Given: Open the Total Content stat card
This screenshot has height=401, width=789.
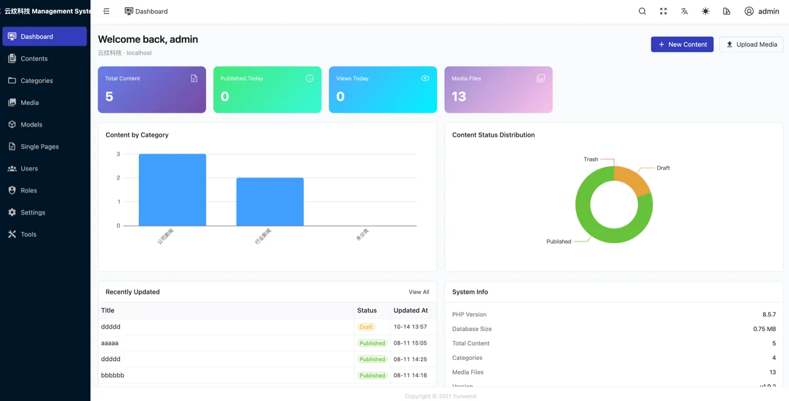Looking at the screenshot, I should [152, 90].
